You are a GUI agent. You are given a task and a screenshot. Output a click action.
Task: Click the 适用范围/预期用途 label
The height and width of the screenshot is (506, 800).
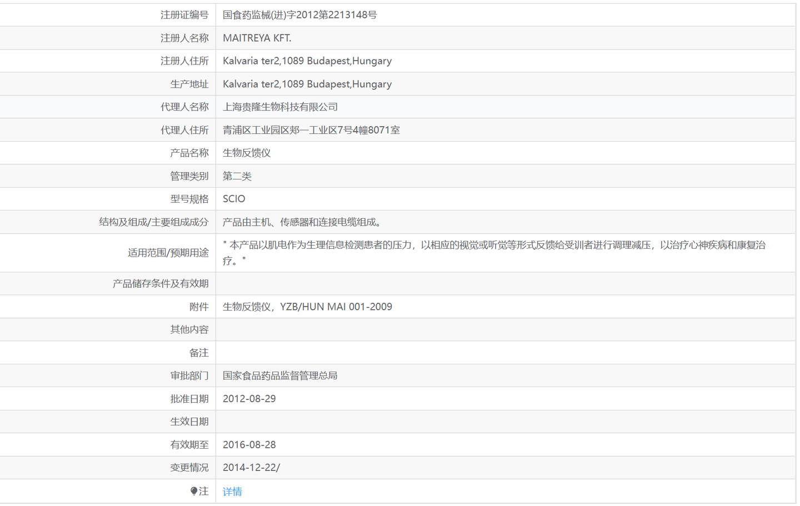[x=168, y=253]
